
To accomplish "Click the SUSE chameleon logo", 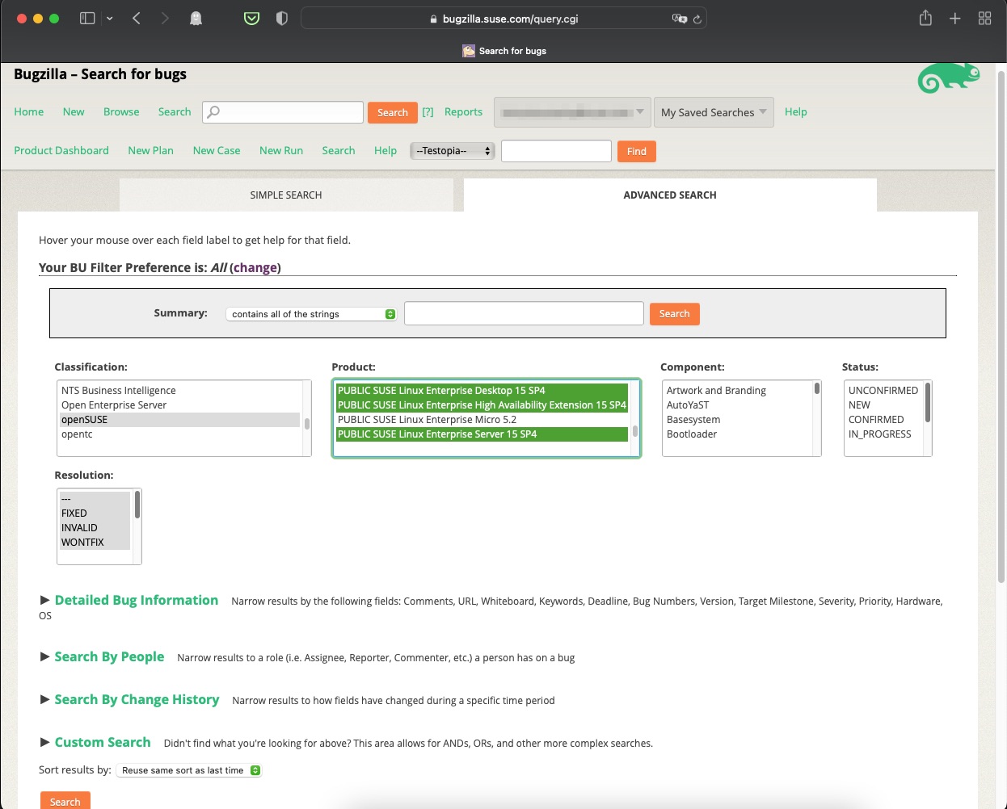I will [949, 78].
